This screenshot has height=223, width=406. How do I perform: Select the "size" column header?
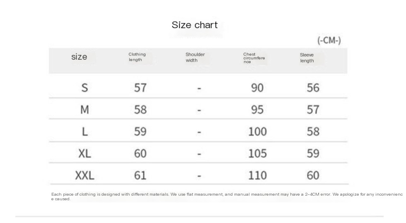click(x=79, y=57)
